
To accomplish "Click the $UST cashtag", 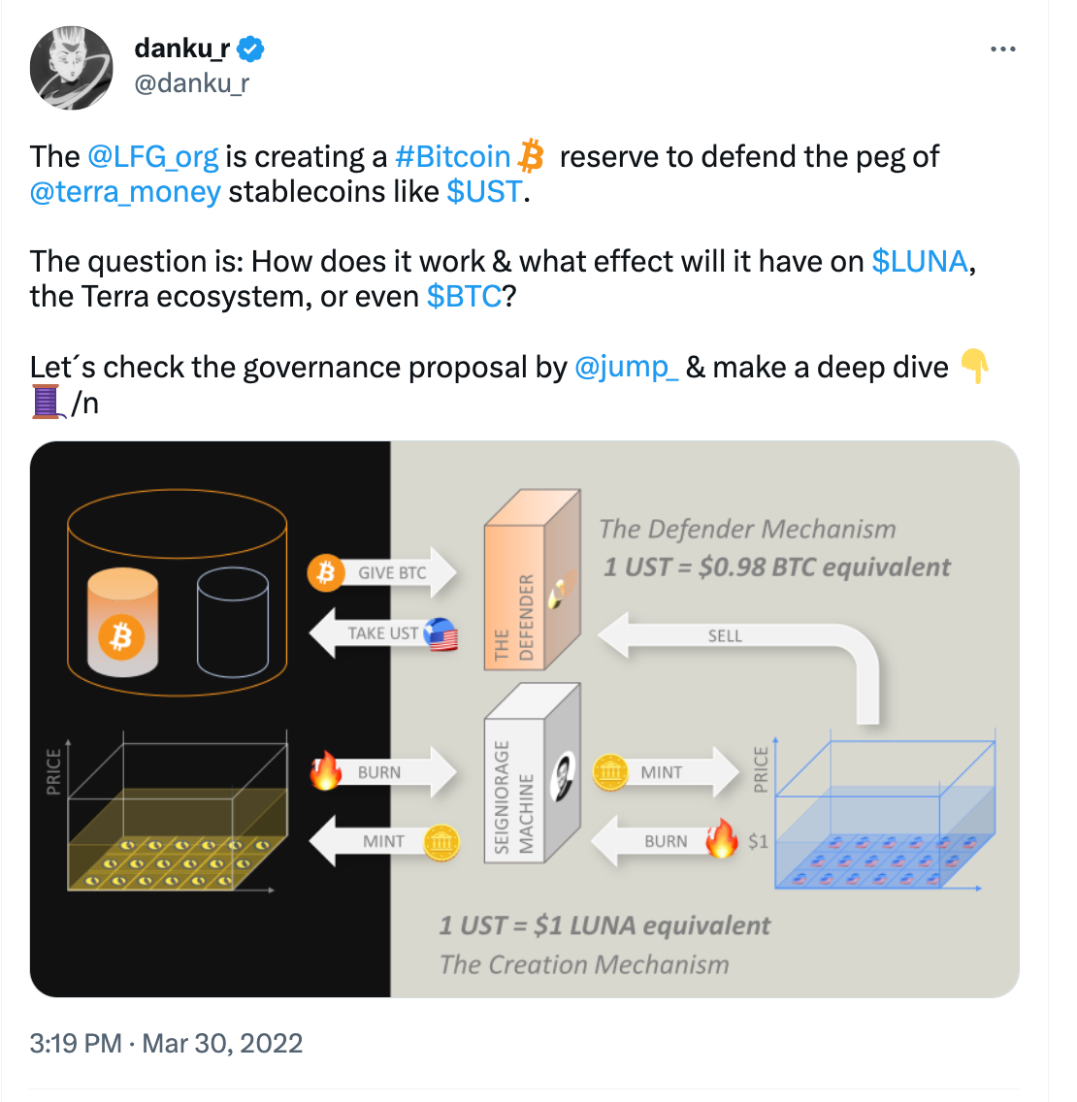I will [x=484, y=192].
